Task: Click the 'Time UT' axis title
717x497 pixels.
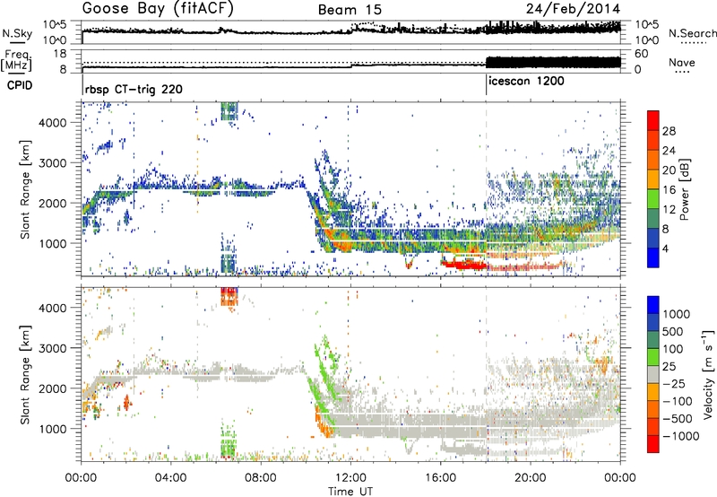Action: click(x=350, y=491)
